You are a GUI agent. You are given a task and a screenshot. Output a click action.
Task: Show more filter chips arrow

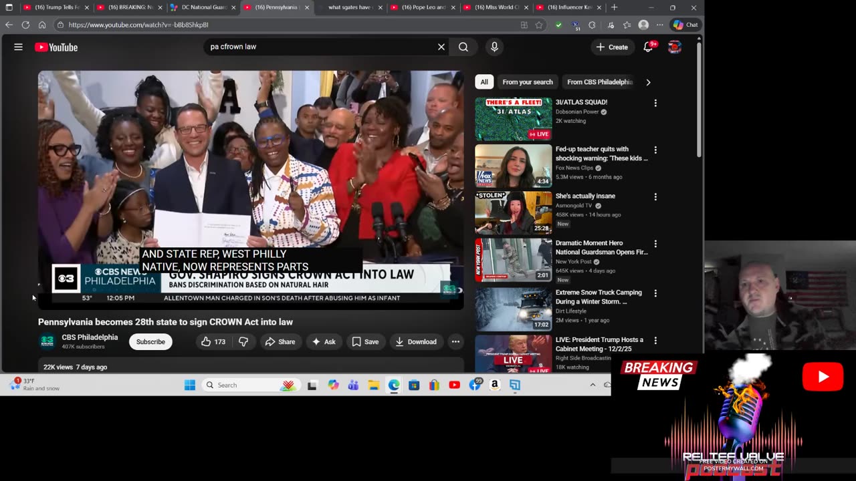648,82
